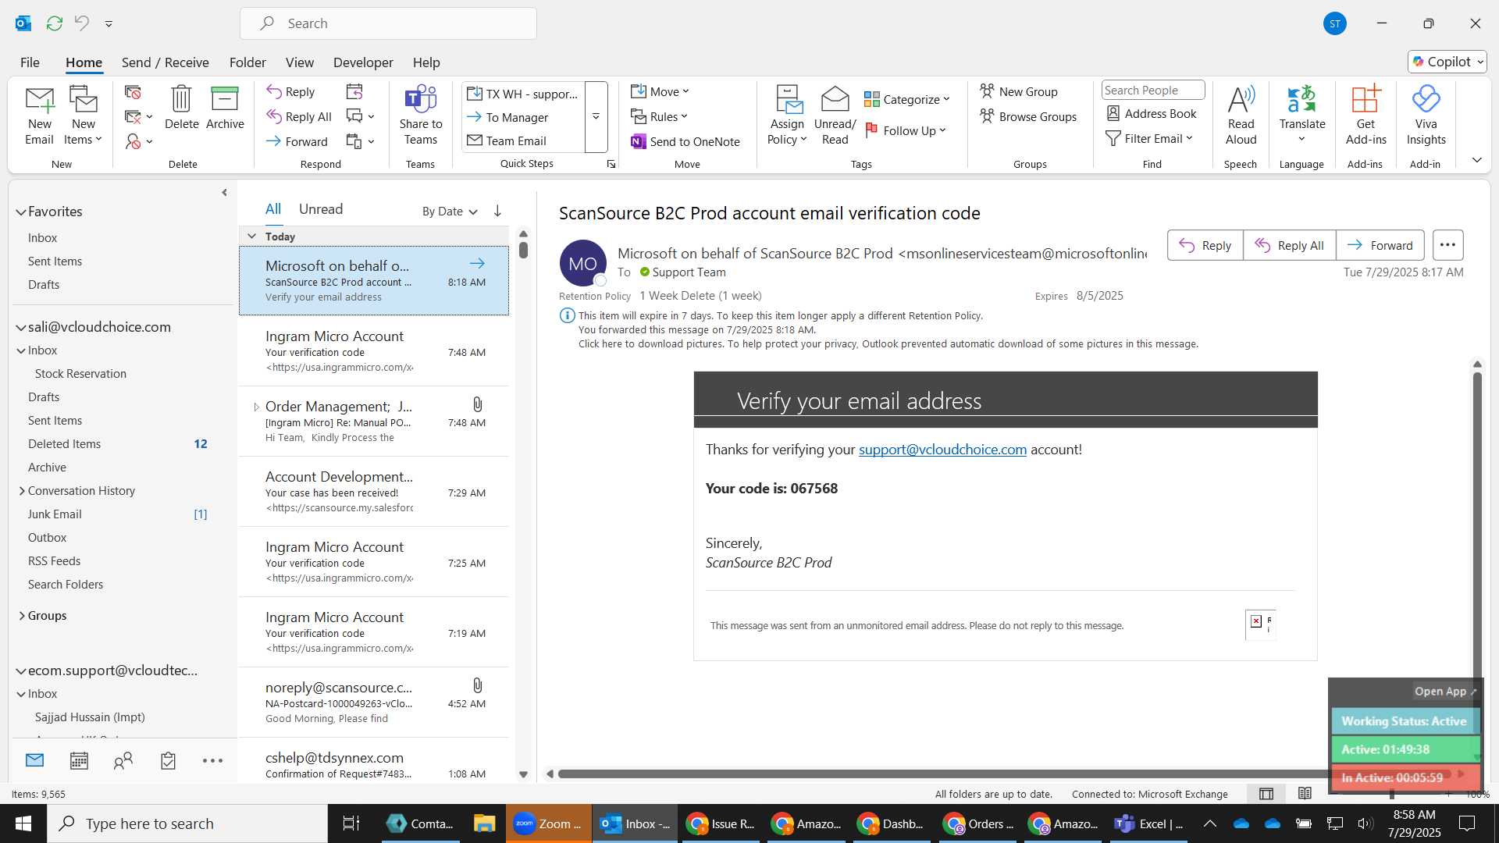
Task: Click the message list scrollbar thumb
Action: pyautogui.click(x=523, y=250)
